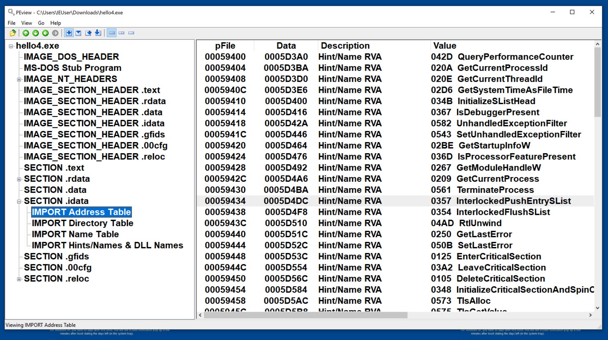This screenshot has height=340, width=608.
Task: Open the Help menu
Action: [55, 23]
